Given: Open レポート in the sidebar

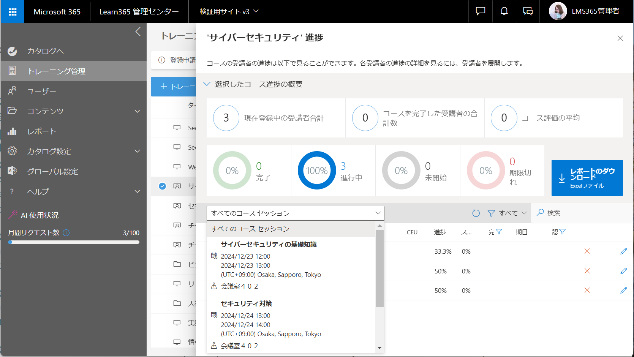Looking at the screenshot, I should click(74, 131).
